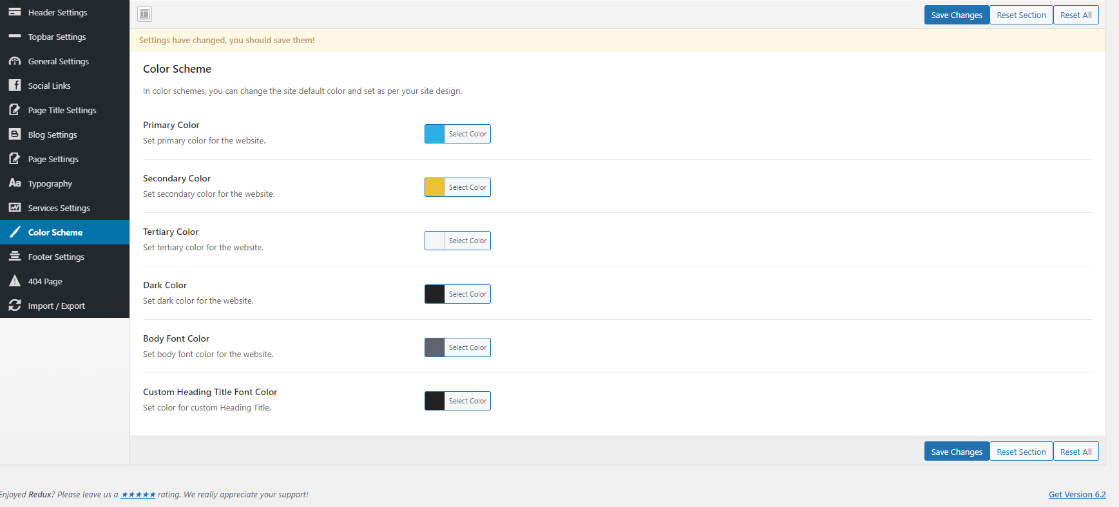The height and width of the screenshot is (507, 1119).
Task: Click the top Save Changes button
Action: point(956,15)
